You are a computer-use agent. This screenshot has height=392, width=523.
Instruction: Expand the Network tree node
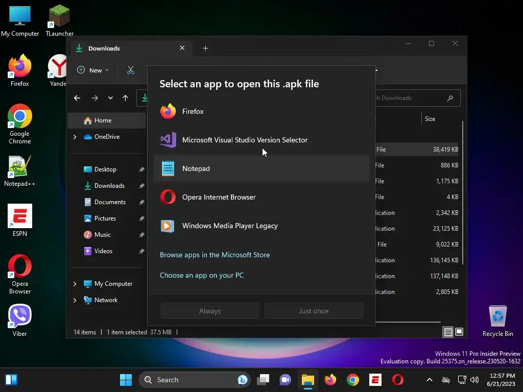coord(75,300)
